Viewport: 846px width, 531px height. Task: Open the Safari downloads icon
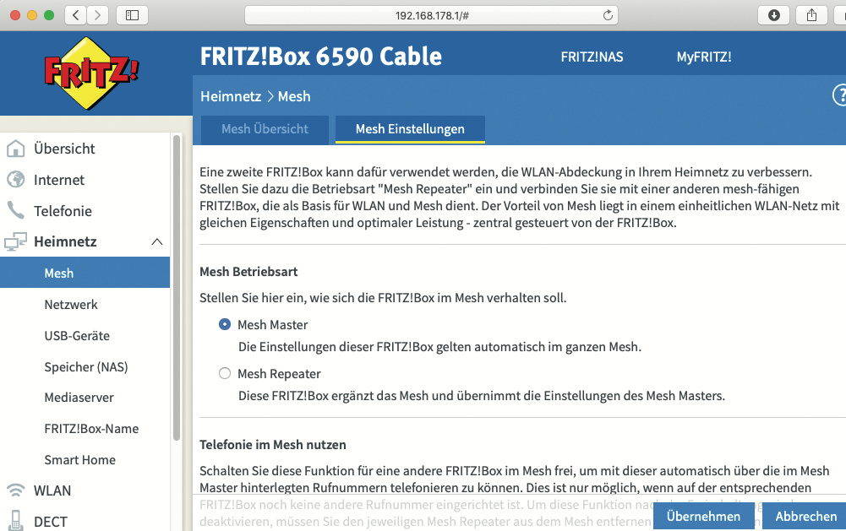tap(773, 15)
